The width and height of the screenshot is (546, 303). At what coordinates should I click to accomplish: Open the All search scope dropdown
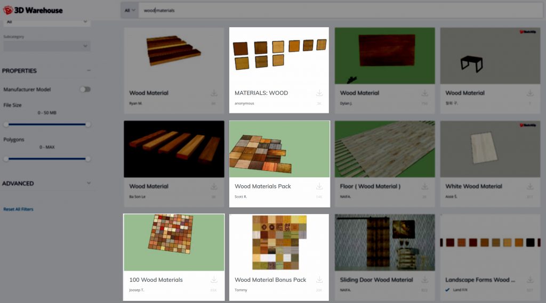coord(130,10)
